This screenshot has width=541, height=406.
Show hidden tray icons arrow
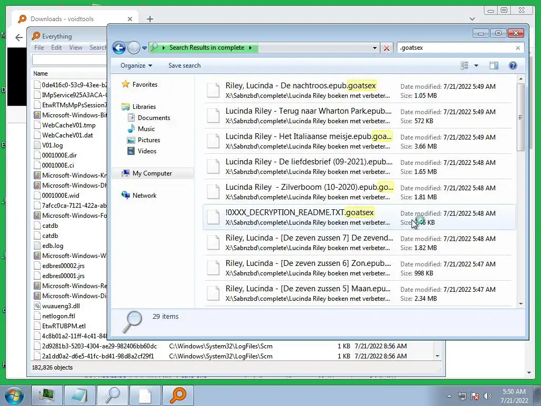pyautogui.click(x=449, y=396)
